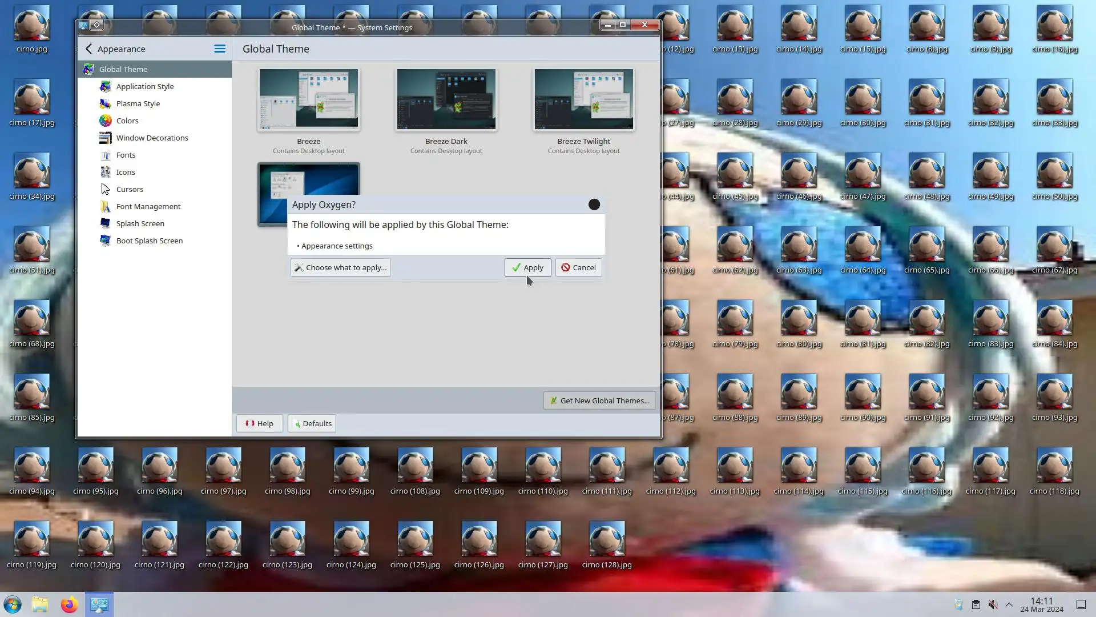Open the Splash Screen section

[x=140, y=223]
